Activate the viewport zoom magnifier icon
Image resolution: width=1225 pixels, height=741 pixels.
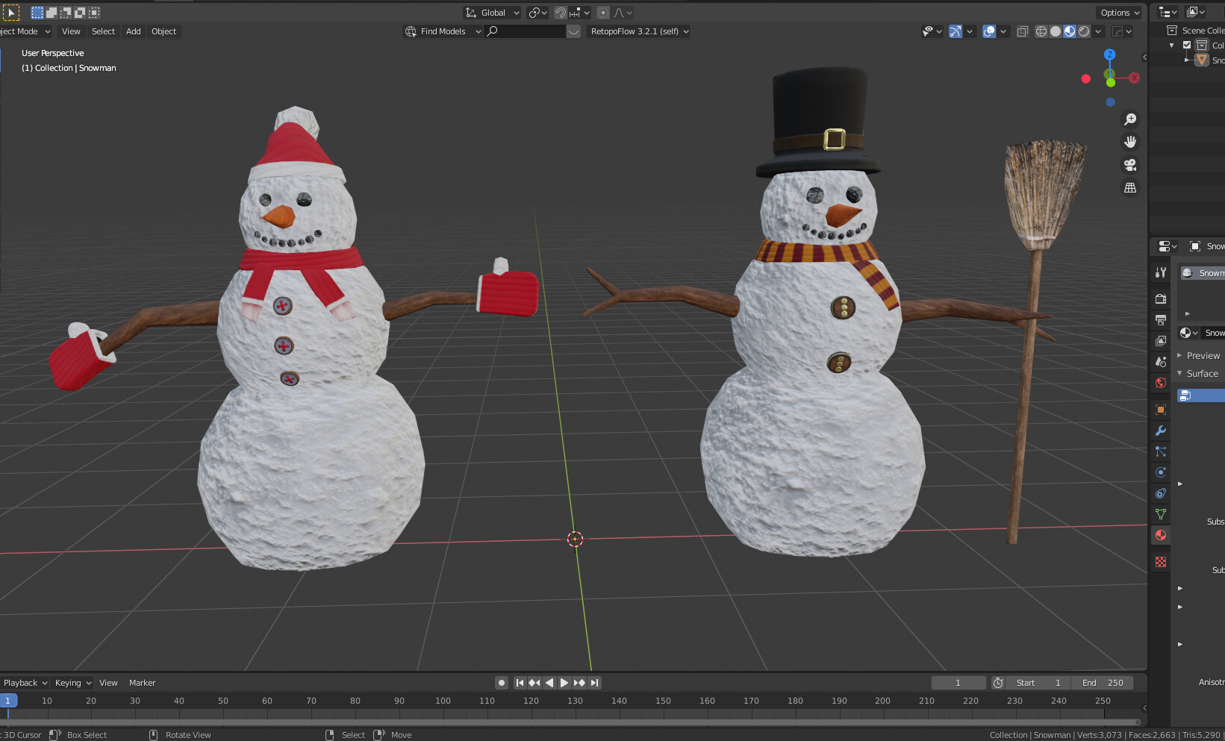tap(1130, 119)
